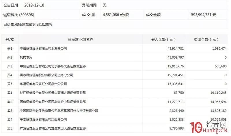Select 国泰君安证券股份有限公司上海分公司 row name
Image resolution: width=231 pixels, height=136 pixels.
pos(46,75)
